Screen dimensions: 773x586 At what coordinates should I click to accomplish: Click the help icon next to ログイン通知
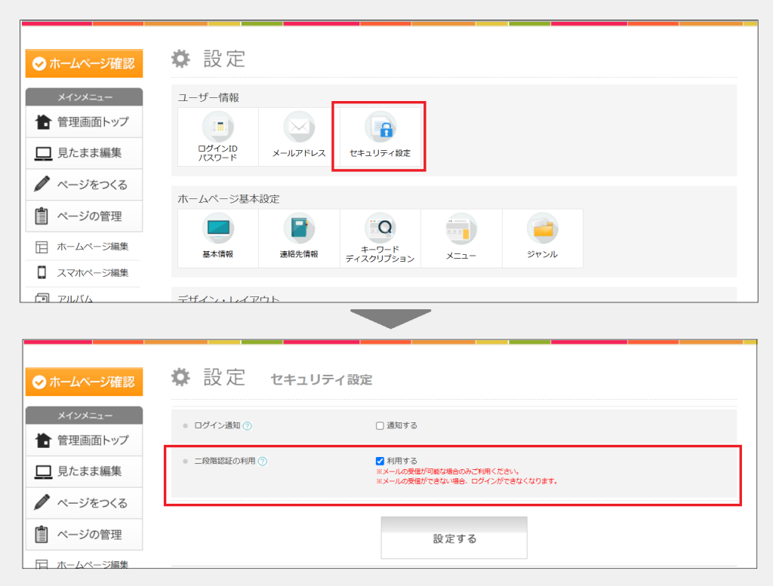pyautogui.click(x=247, y=424)
